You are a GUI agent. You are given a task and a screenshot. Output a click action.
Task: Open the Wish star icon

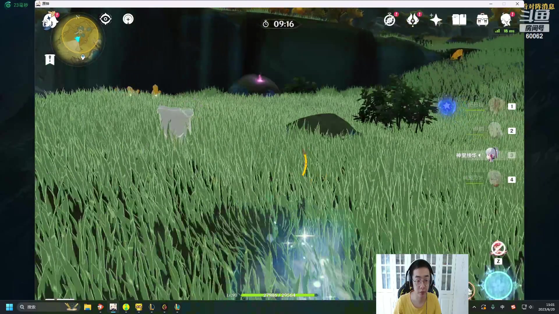click(x=436, y=20)
